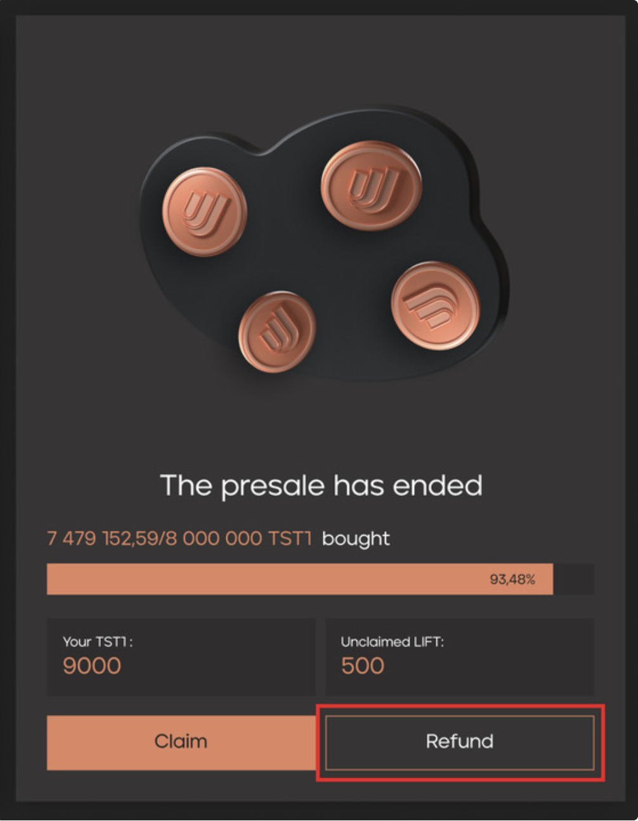Click the "The presale has ended" heading
Viewport: 638px width, 821px height.
pos(321,486)
